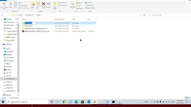
Task: Open pinned Downloads in Quick access
Action: pos(10,22)
